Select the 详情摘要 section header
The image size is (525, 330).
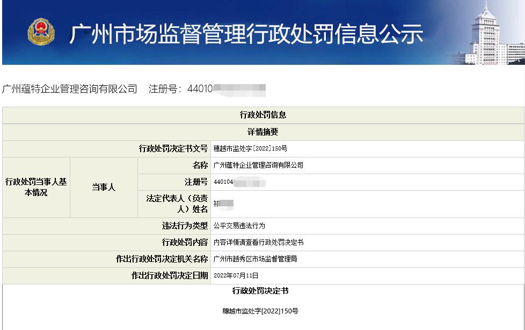click(x=262, y=132)
